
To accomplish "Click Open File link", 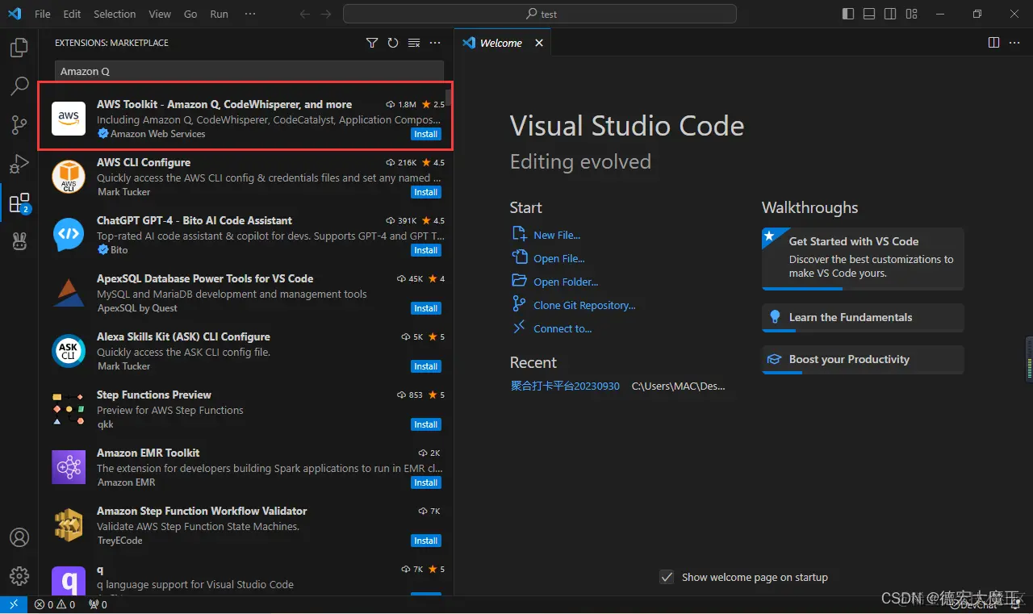I will tap(559, 258).
